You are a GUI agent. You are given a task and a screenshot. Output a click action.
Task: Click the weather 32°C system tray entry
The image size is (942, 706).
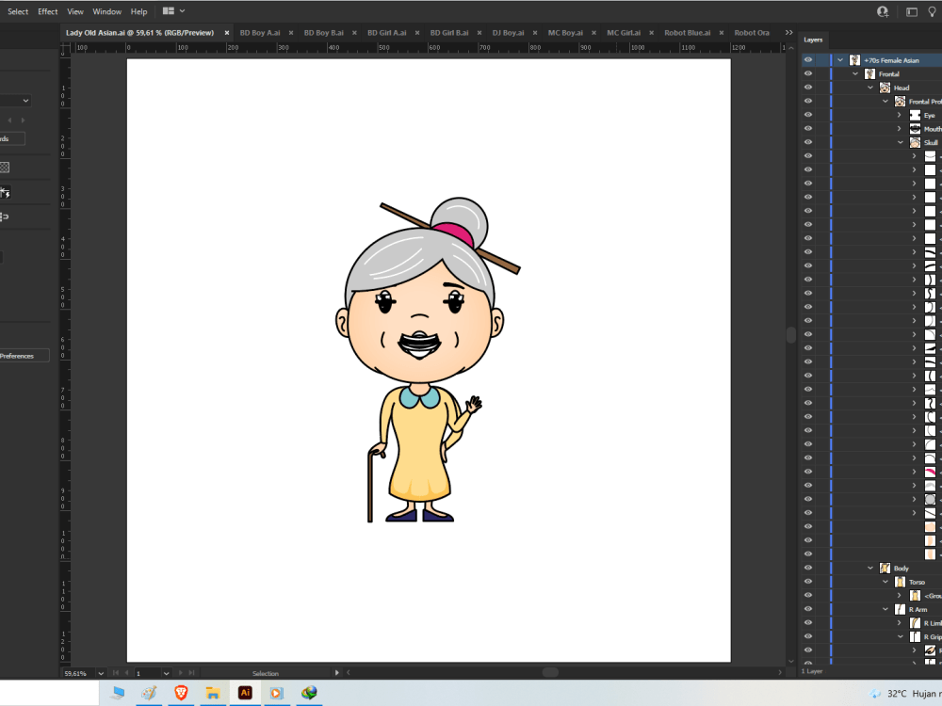click(x=905, y=694)
